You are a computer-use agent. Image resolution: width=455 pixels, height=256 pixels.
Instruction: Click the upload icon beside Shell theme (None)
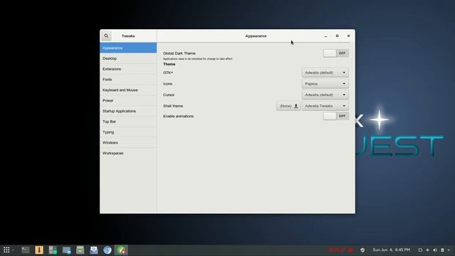(296, 106)
